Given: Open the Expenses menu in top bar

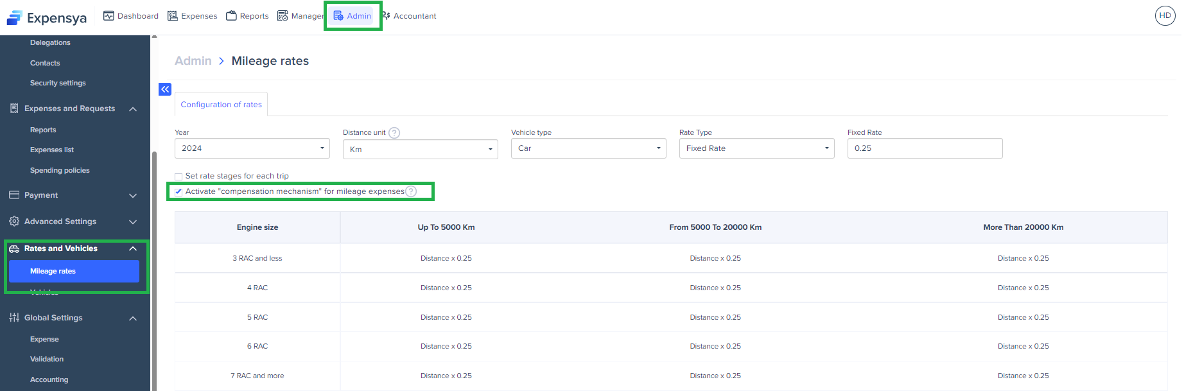Looking at the screenshot, I should coord(193,16).
